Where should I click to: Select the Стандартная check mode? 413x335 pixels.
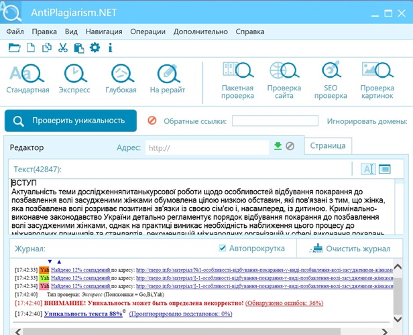click(27, 78)
